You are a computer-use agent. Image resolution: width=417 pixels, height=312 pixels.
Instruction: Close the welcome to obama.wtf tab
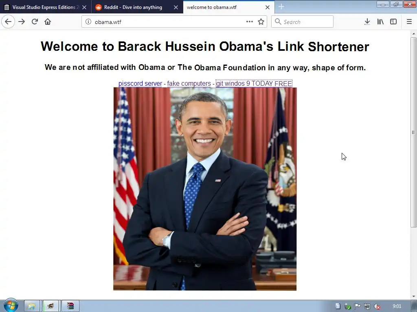(268, 7)
